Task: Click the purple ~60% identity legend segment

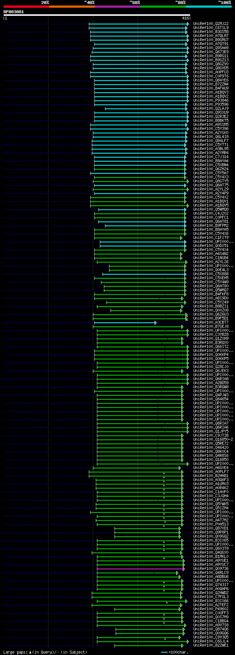Action: tap(117, 7)
